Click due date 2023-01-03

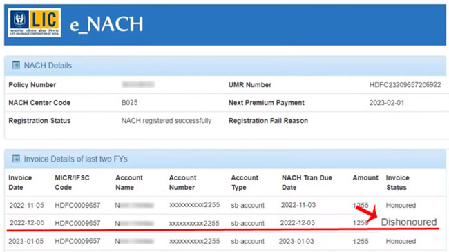click(296, 241)
